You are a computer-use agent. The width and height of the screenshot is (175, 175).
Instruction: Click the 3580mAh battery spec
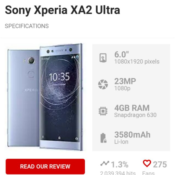(132, 135)
